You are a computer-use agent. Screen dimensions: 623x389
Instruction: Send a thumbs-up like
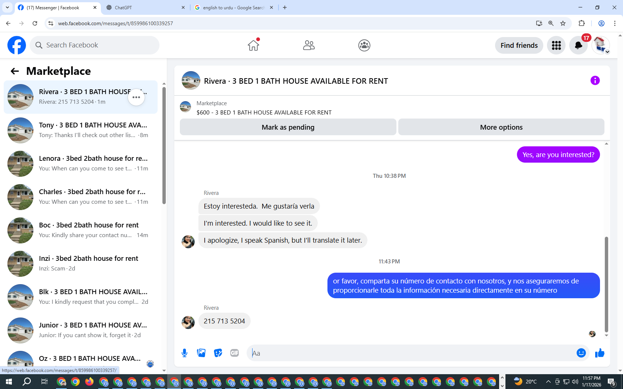click(x=600, y=353)
